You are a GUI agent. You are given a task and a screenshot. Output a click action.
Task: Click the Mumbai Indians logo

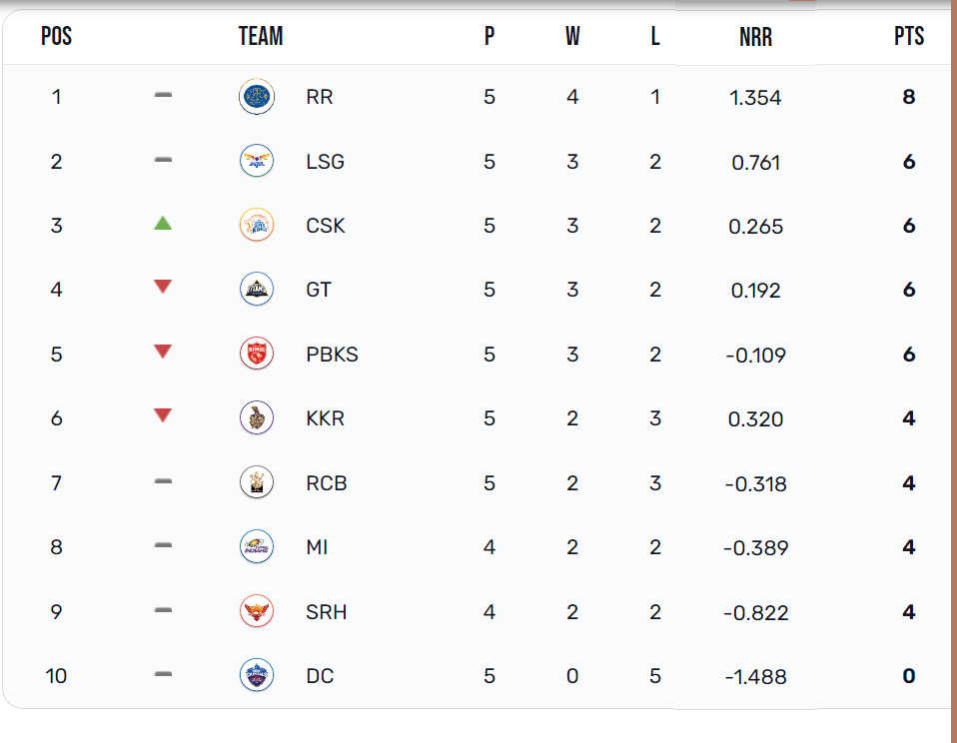point(257,546)
